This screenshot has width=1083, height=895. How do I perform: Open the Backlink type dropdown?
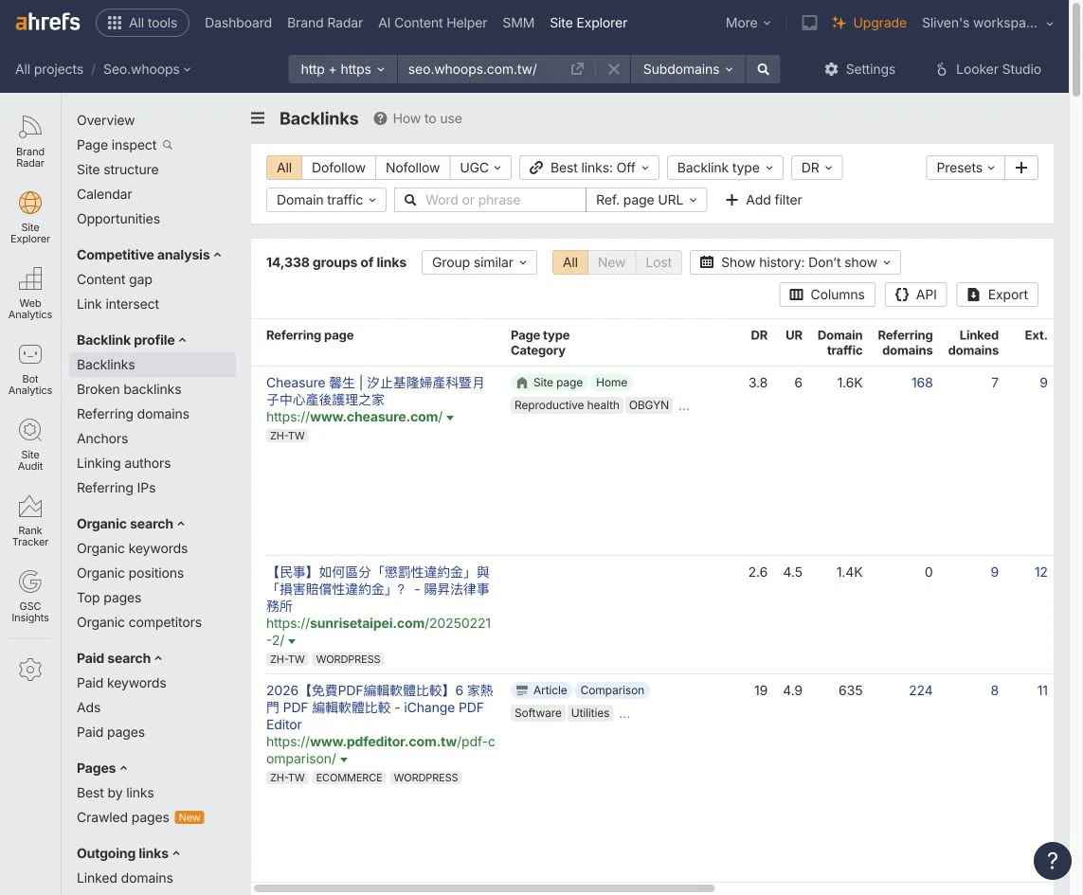[725, 168]
